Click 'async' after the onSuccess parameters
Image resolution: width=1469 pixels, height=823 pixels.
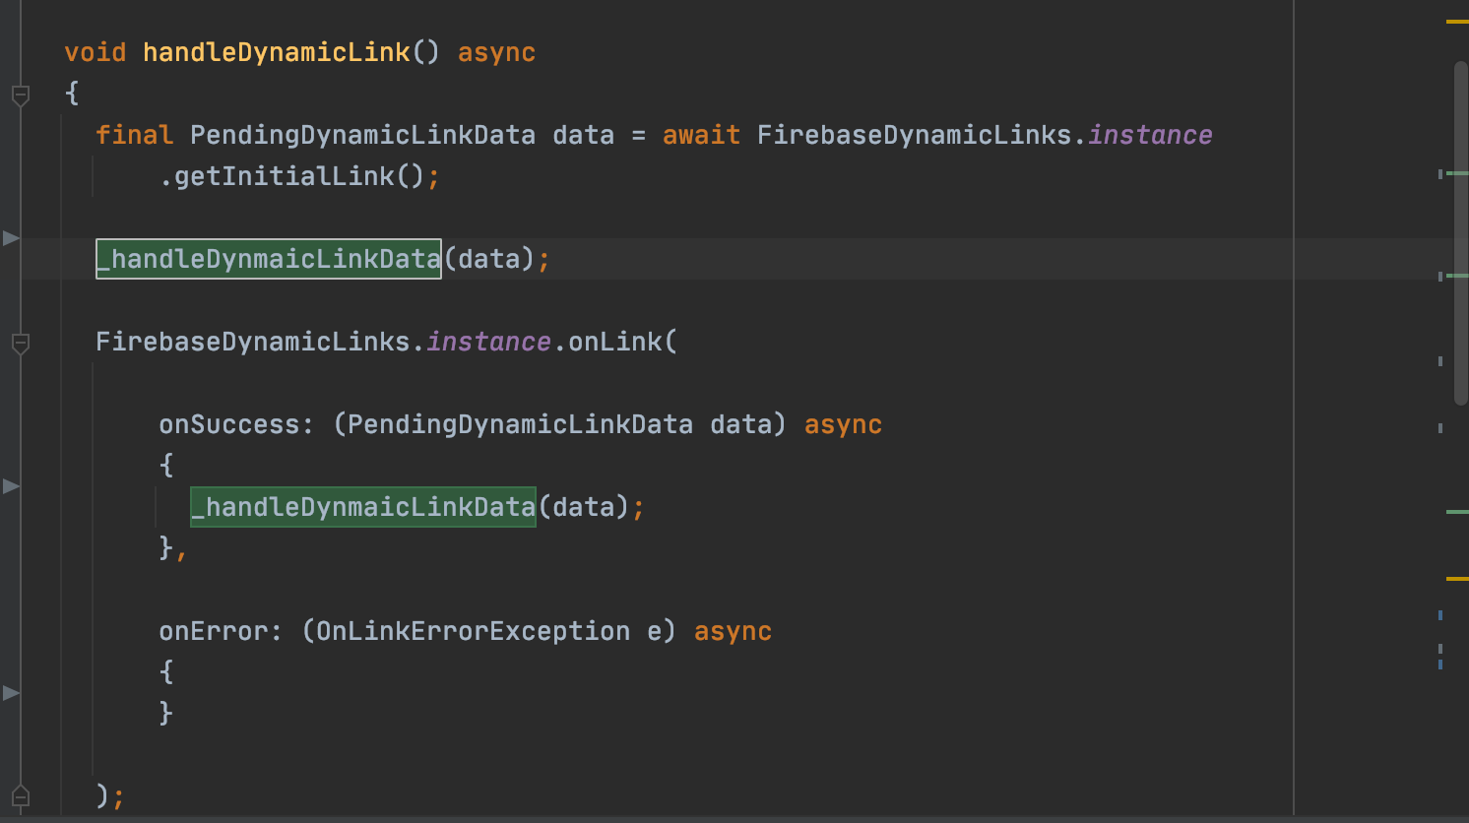tap(843, 424)
